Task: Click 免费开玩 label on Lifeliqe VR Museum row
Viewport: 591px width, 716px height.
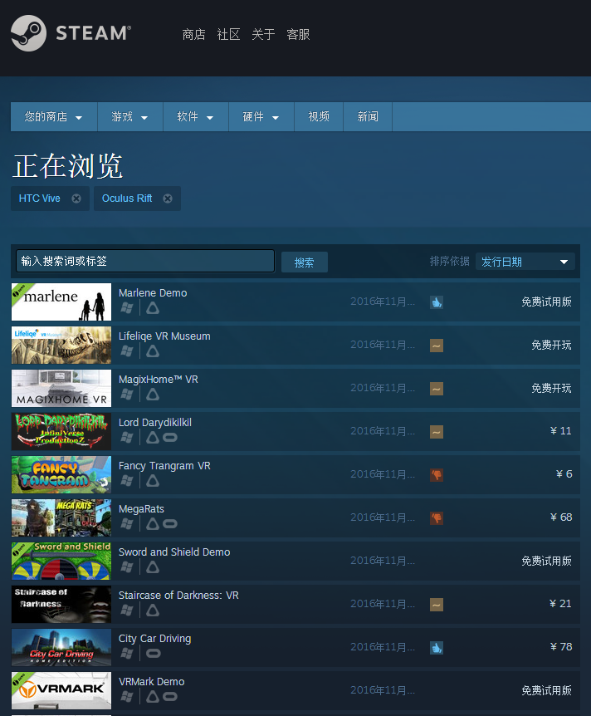Action: (x=551, y=345)
